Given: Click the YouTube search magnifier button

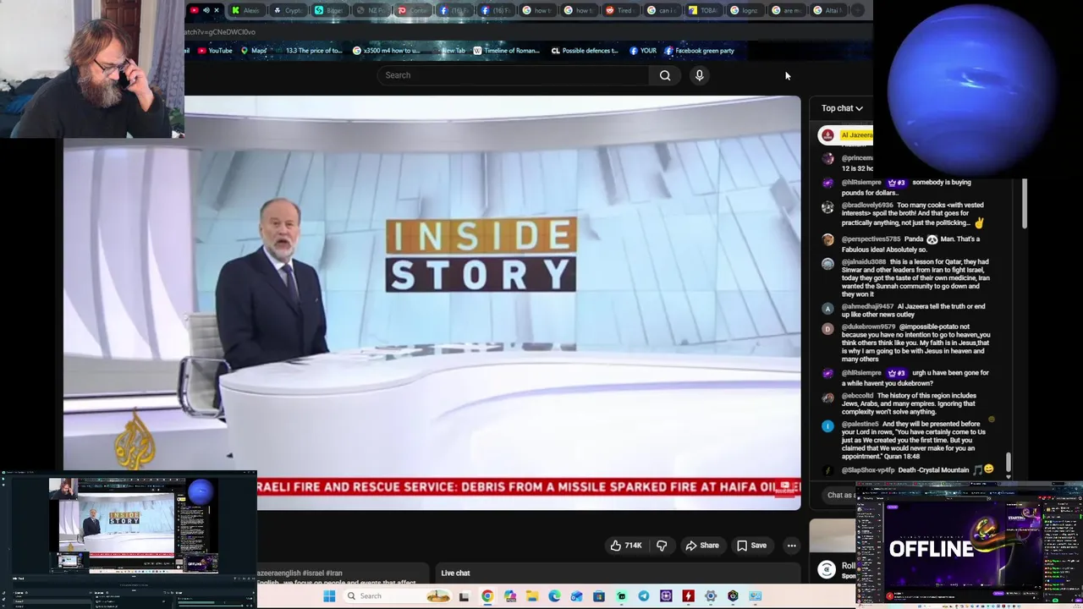Looking at the screenshot, I should click(665, 75).
